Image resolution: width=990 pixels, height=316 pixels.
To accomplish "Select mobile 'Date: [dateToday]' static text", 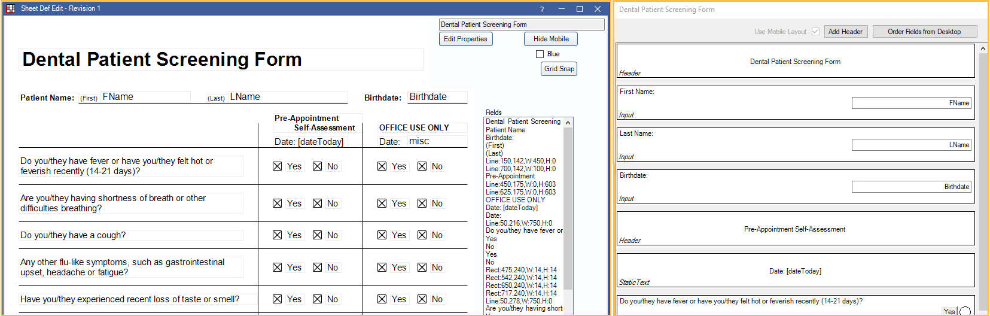I will click(796, 270).
